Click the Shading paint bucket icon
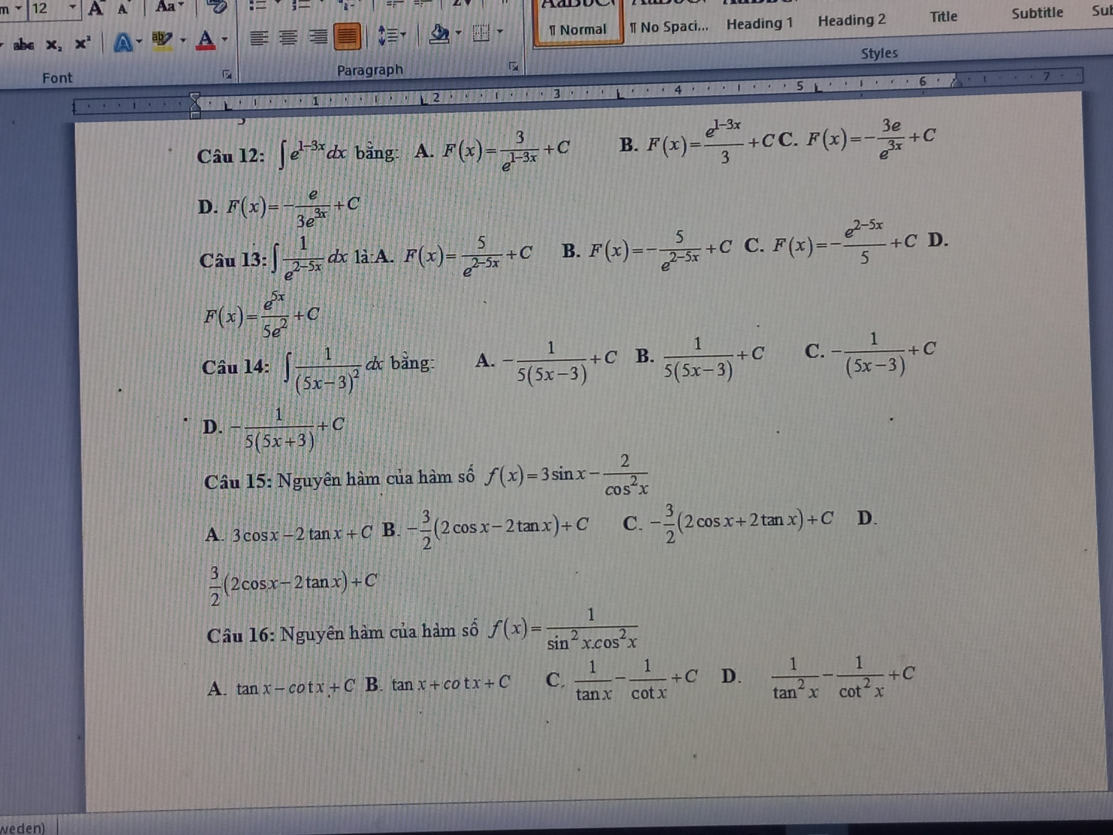 pos(439,33)
